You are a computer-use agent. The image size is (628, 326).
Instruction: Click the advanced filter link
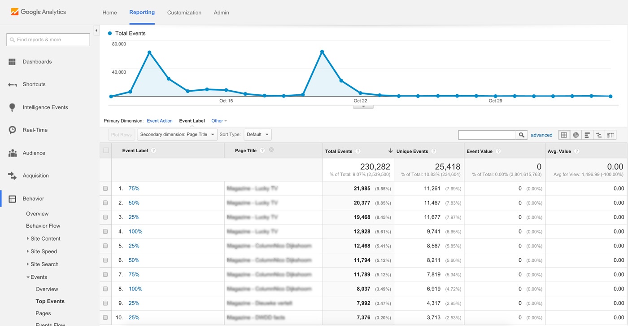541,135
